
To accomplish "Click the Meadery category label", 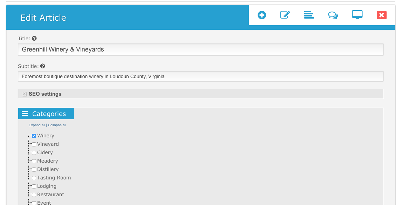I will click(47, 161).
